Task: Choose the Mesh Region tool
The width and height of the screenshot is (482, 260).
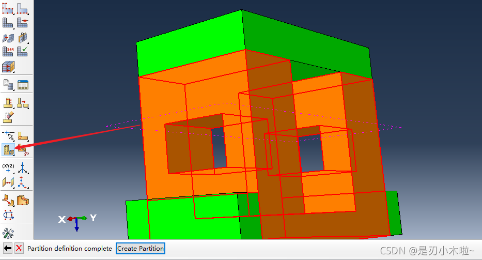Action: [22, 23]
